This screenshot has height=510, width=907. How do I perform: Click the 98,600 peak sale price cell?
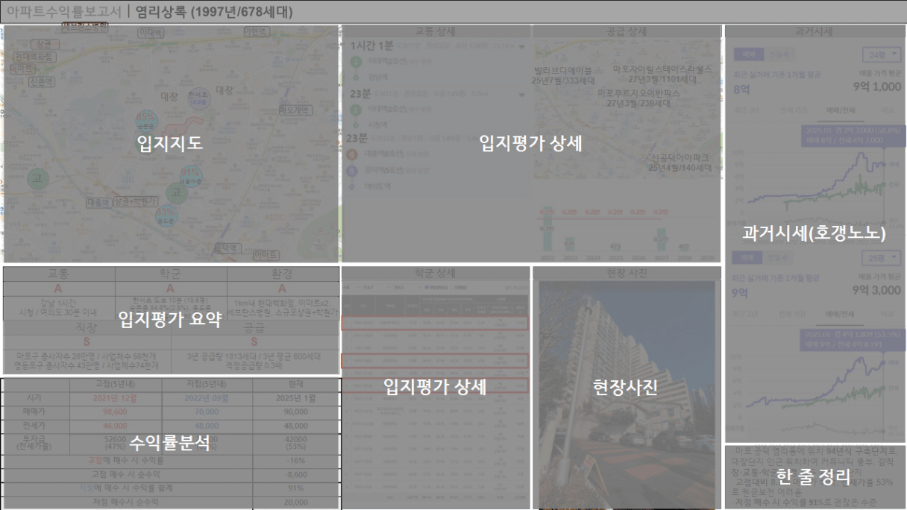click(114, 412)
